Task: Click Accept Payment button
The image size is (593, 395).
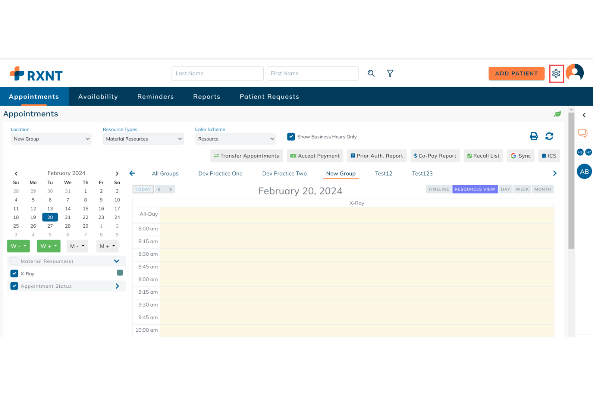Action: pyautogui.click(x=315, y=156)
